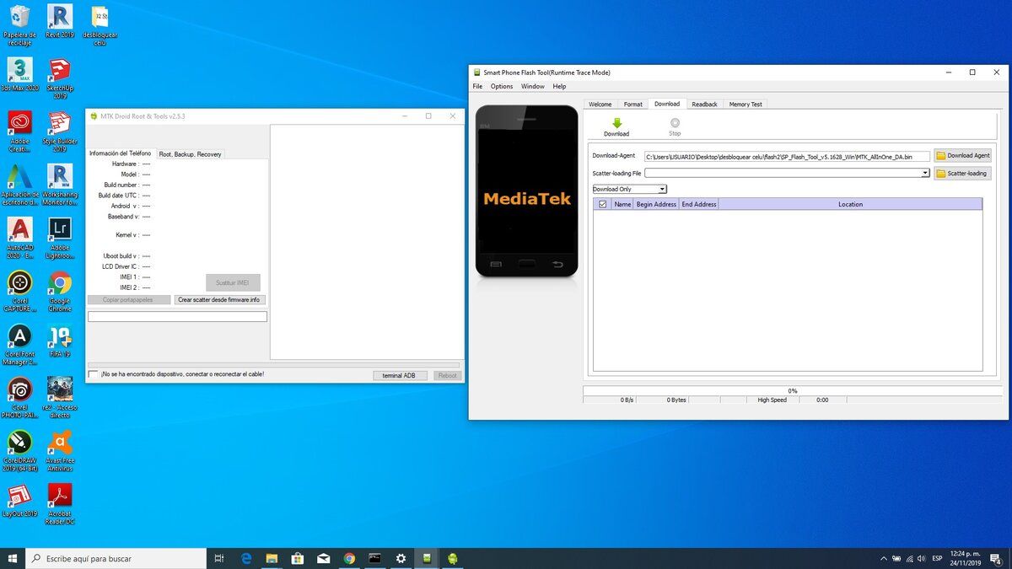
Task: Select the Adobe Lightroom desktop icon
Action: coord(60,238)
